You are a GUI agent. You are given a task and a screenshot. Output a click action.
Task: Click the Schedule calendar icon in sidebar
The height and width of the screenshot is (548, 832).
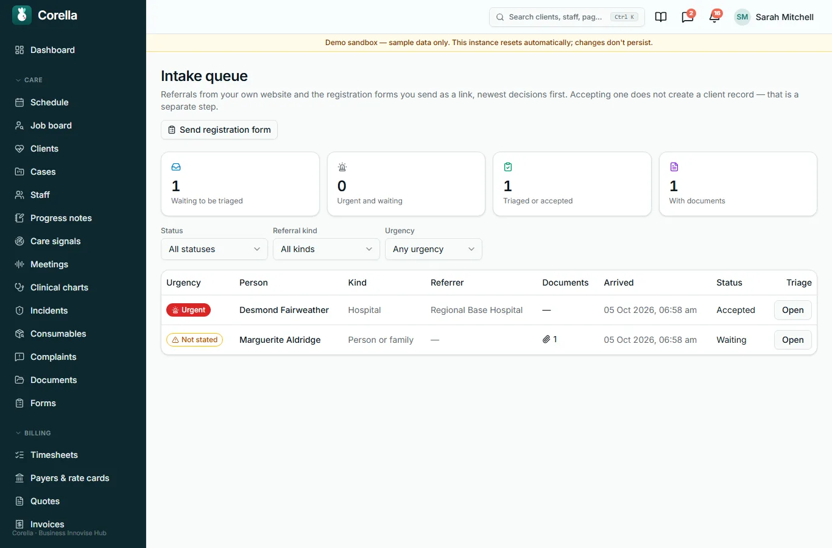(19, 102)
